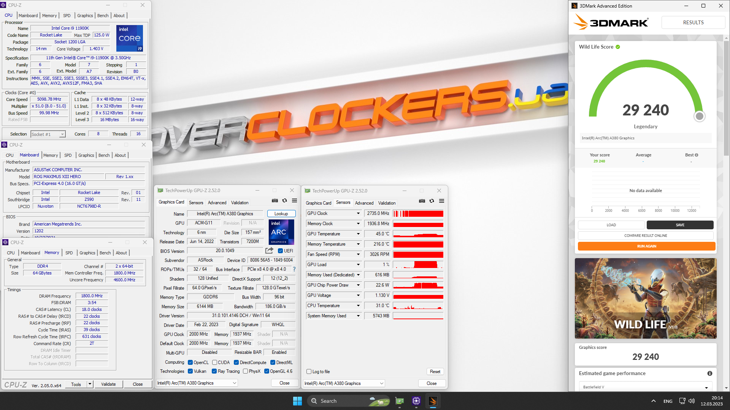The width and height of the screenshot is (730, 410).
Task: Click the volume icon in the system tray
Action: [x=692, y=401]
